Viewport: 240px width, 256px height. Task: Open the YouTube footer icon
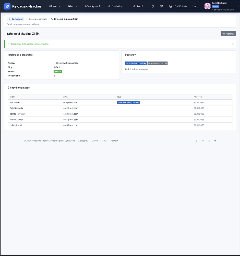click(209, 141)
